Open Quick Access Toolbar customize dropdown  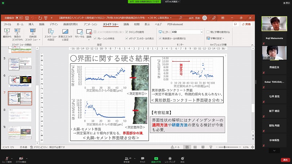(51, 18)
